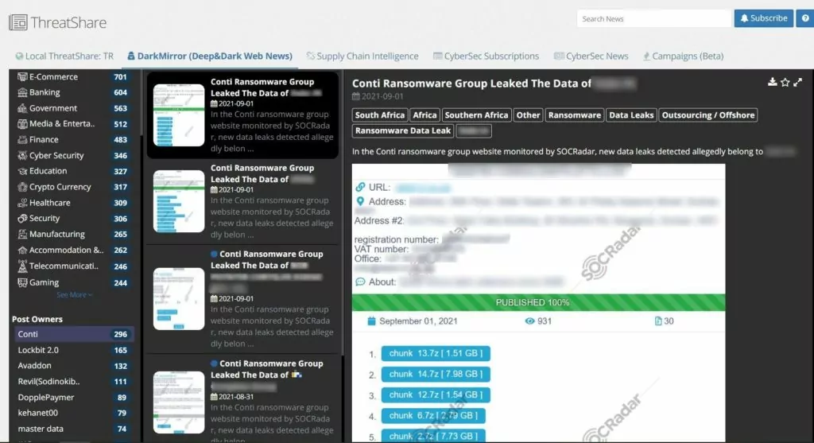The height and width of the screenshot is (443, 814).
Task: Click the Gaming category icon
Action: (22, 282)
